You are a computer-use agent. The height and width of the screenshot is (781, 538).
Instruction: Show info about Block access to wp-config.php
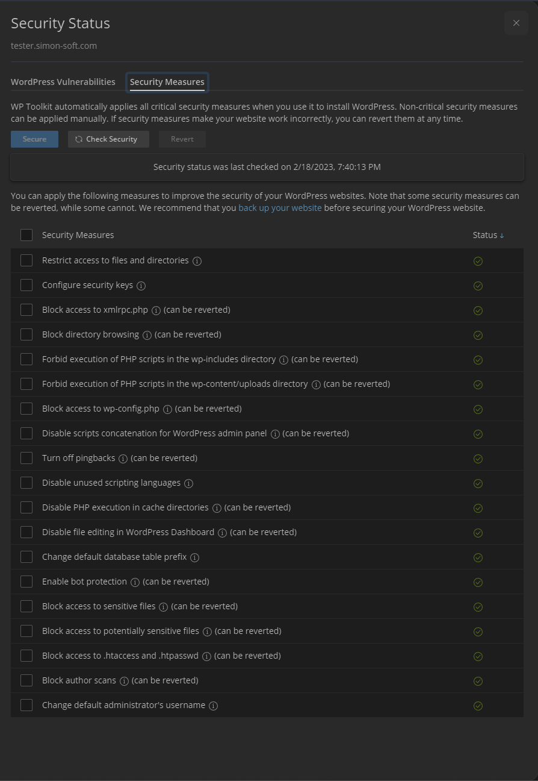tap(167, 409)
